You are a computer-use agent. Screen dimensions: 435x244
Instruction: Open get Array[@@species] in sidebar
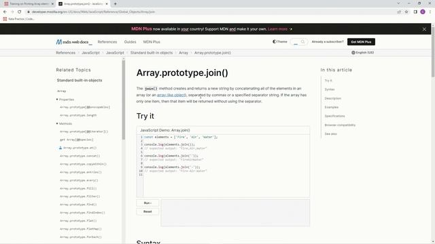77,140
